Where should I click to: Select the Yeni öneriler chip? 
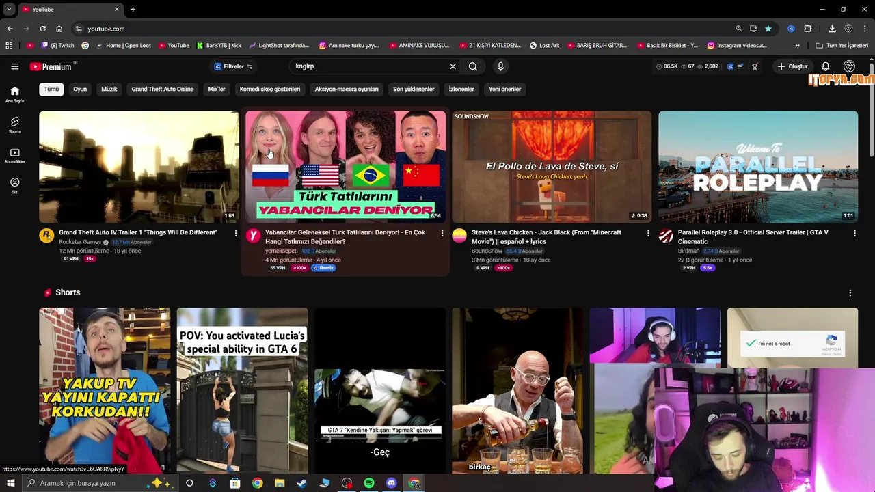pyautogui.click(x=505, y=89)
